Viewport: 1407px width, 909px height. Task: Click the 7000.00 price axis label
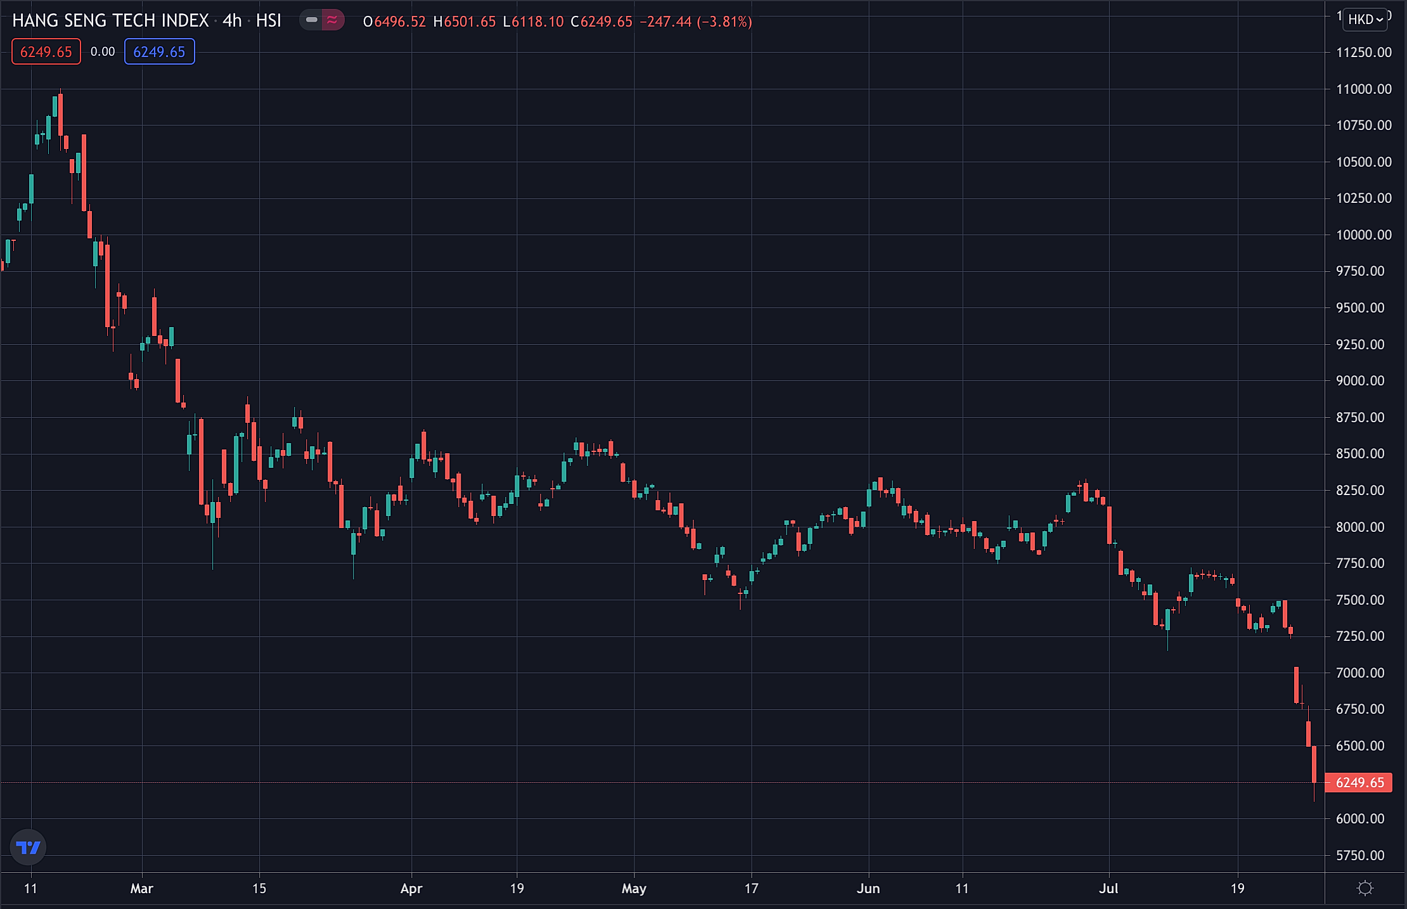1360,673
